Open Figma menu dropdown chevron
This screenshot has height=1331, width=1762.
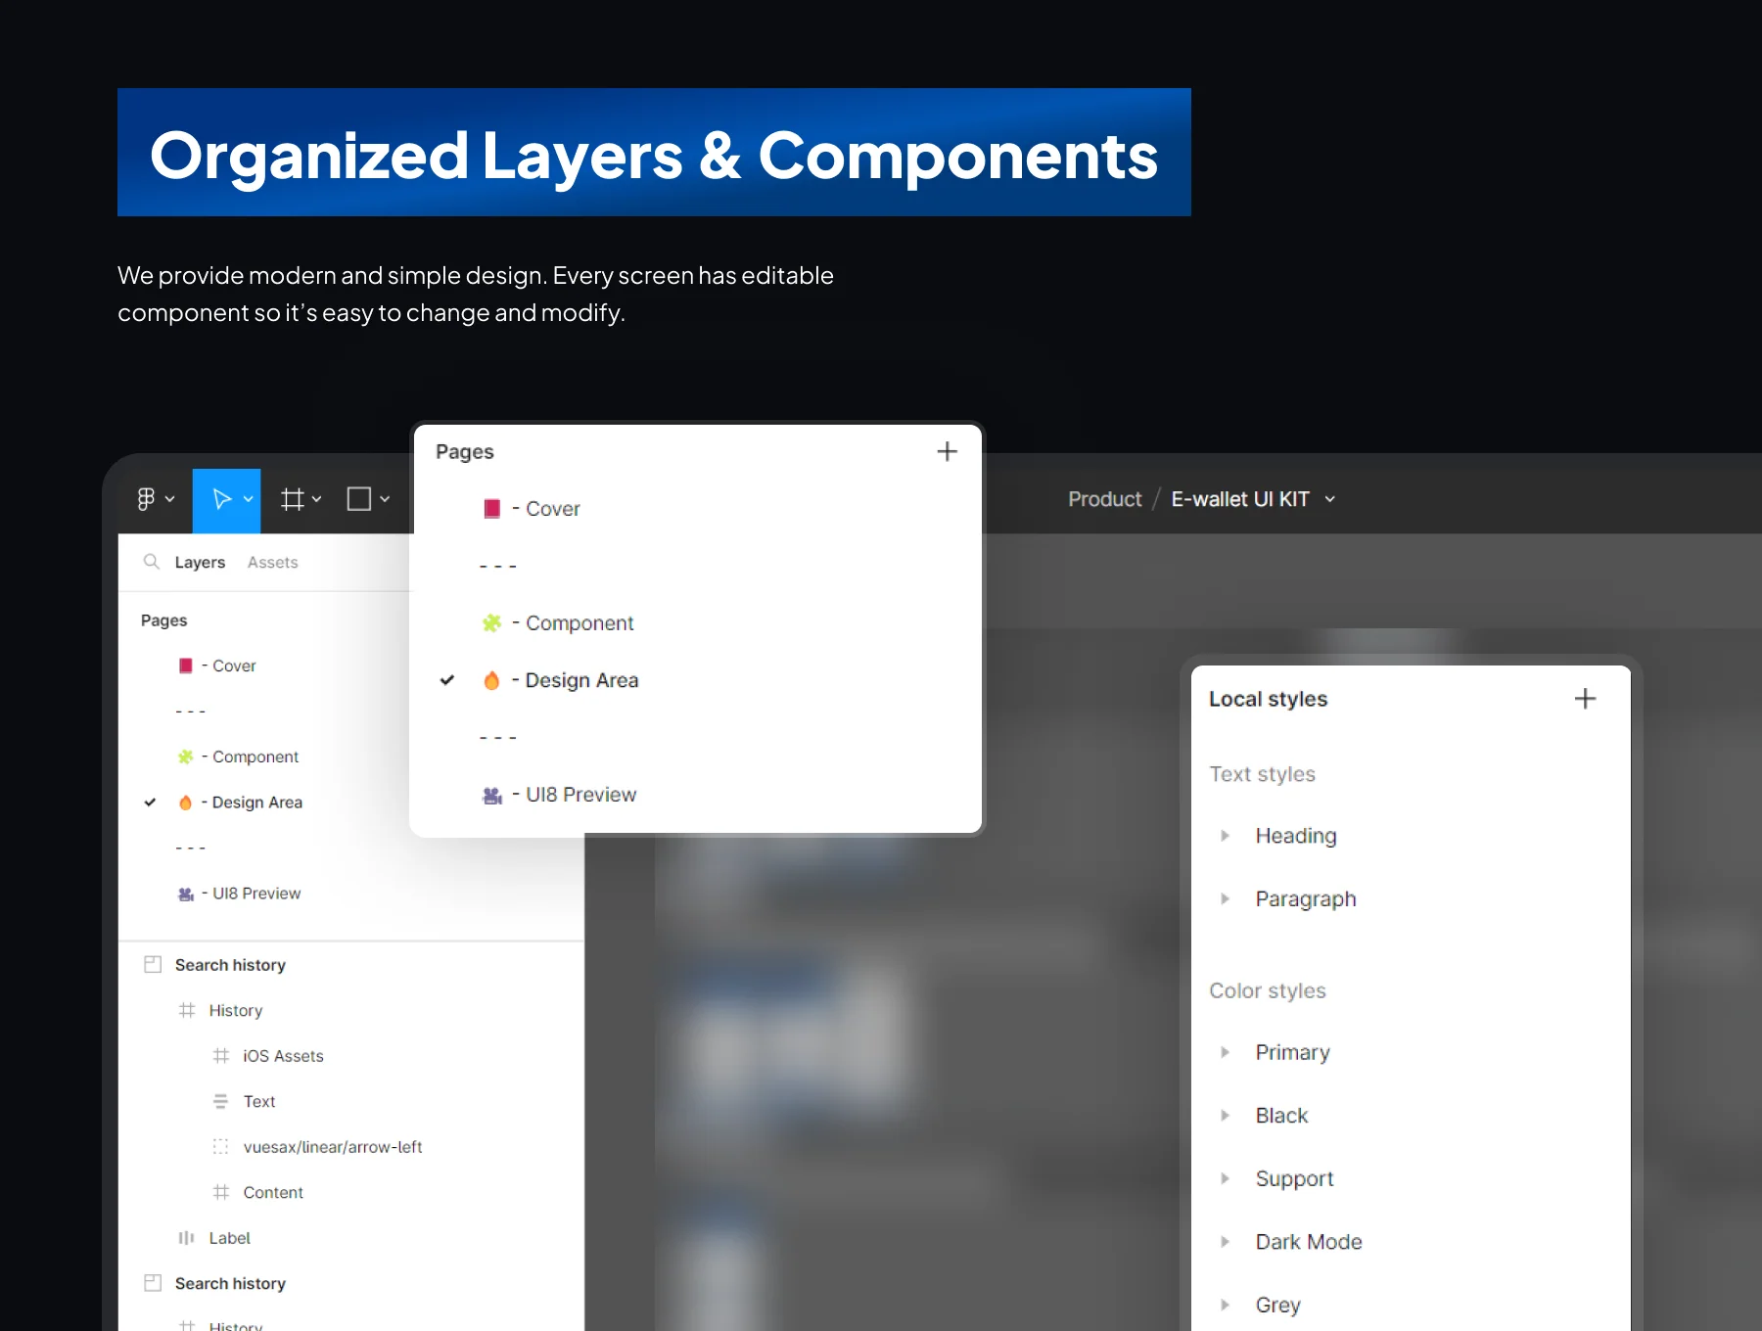pyautogui.click(x=169, y=499)
